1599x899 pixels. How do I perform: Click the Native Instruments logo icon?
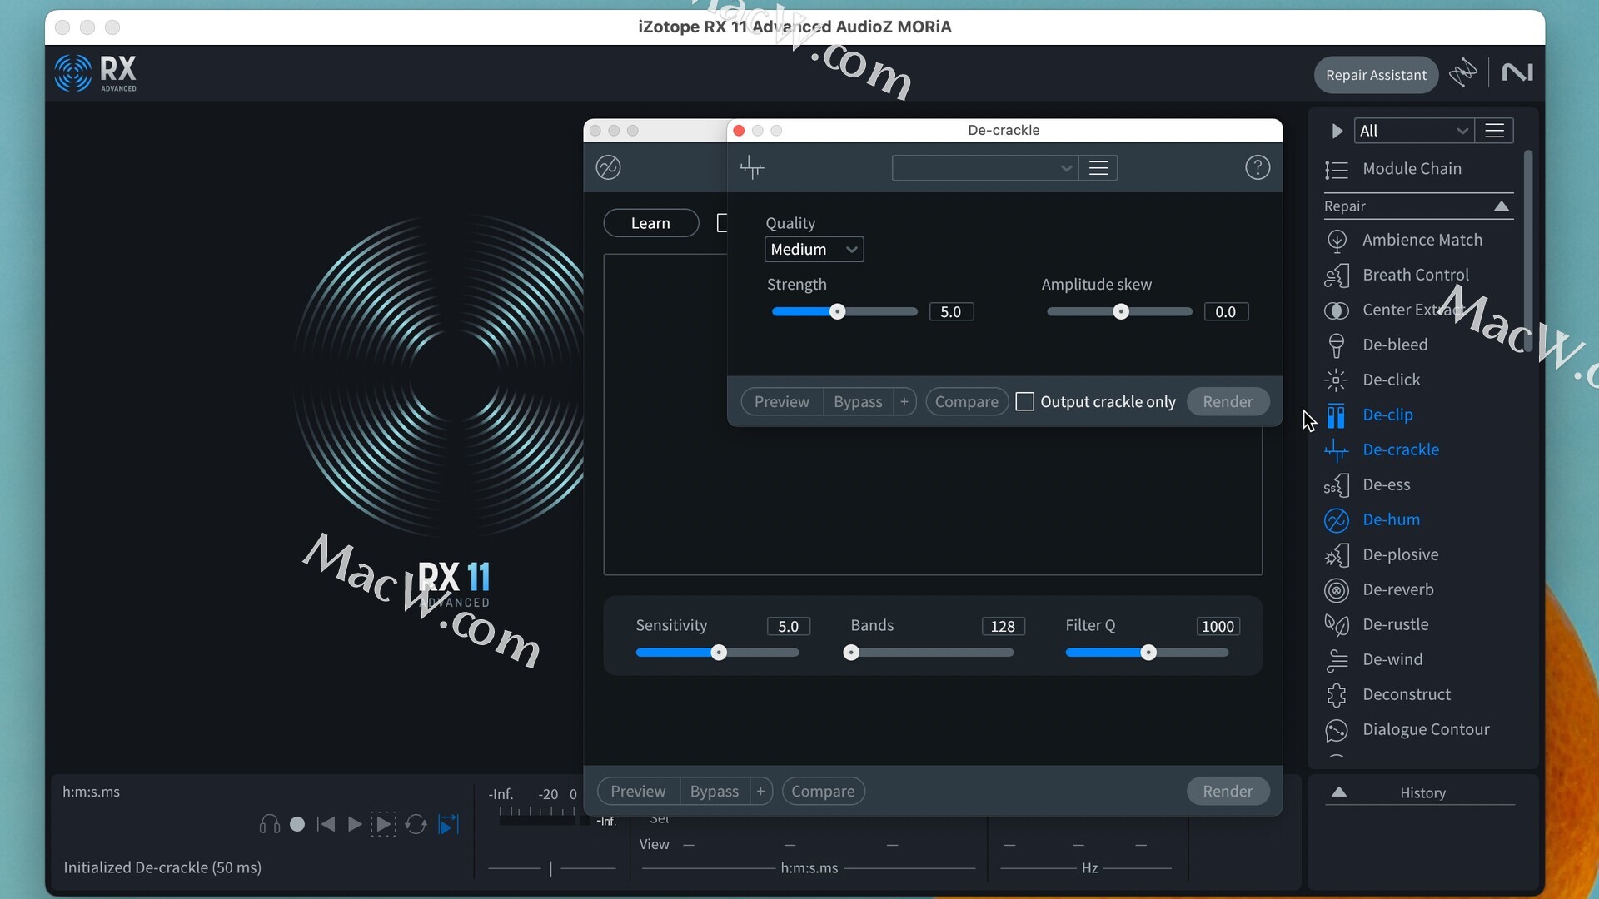tap(1517, 73)
